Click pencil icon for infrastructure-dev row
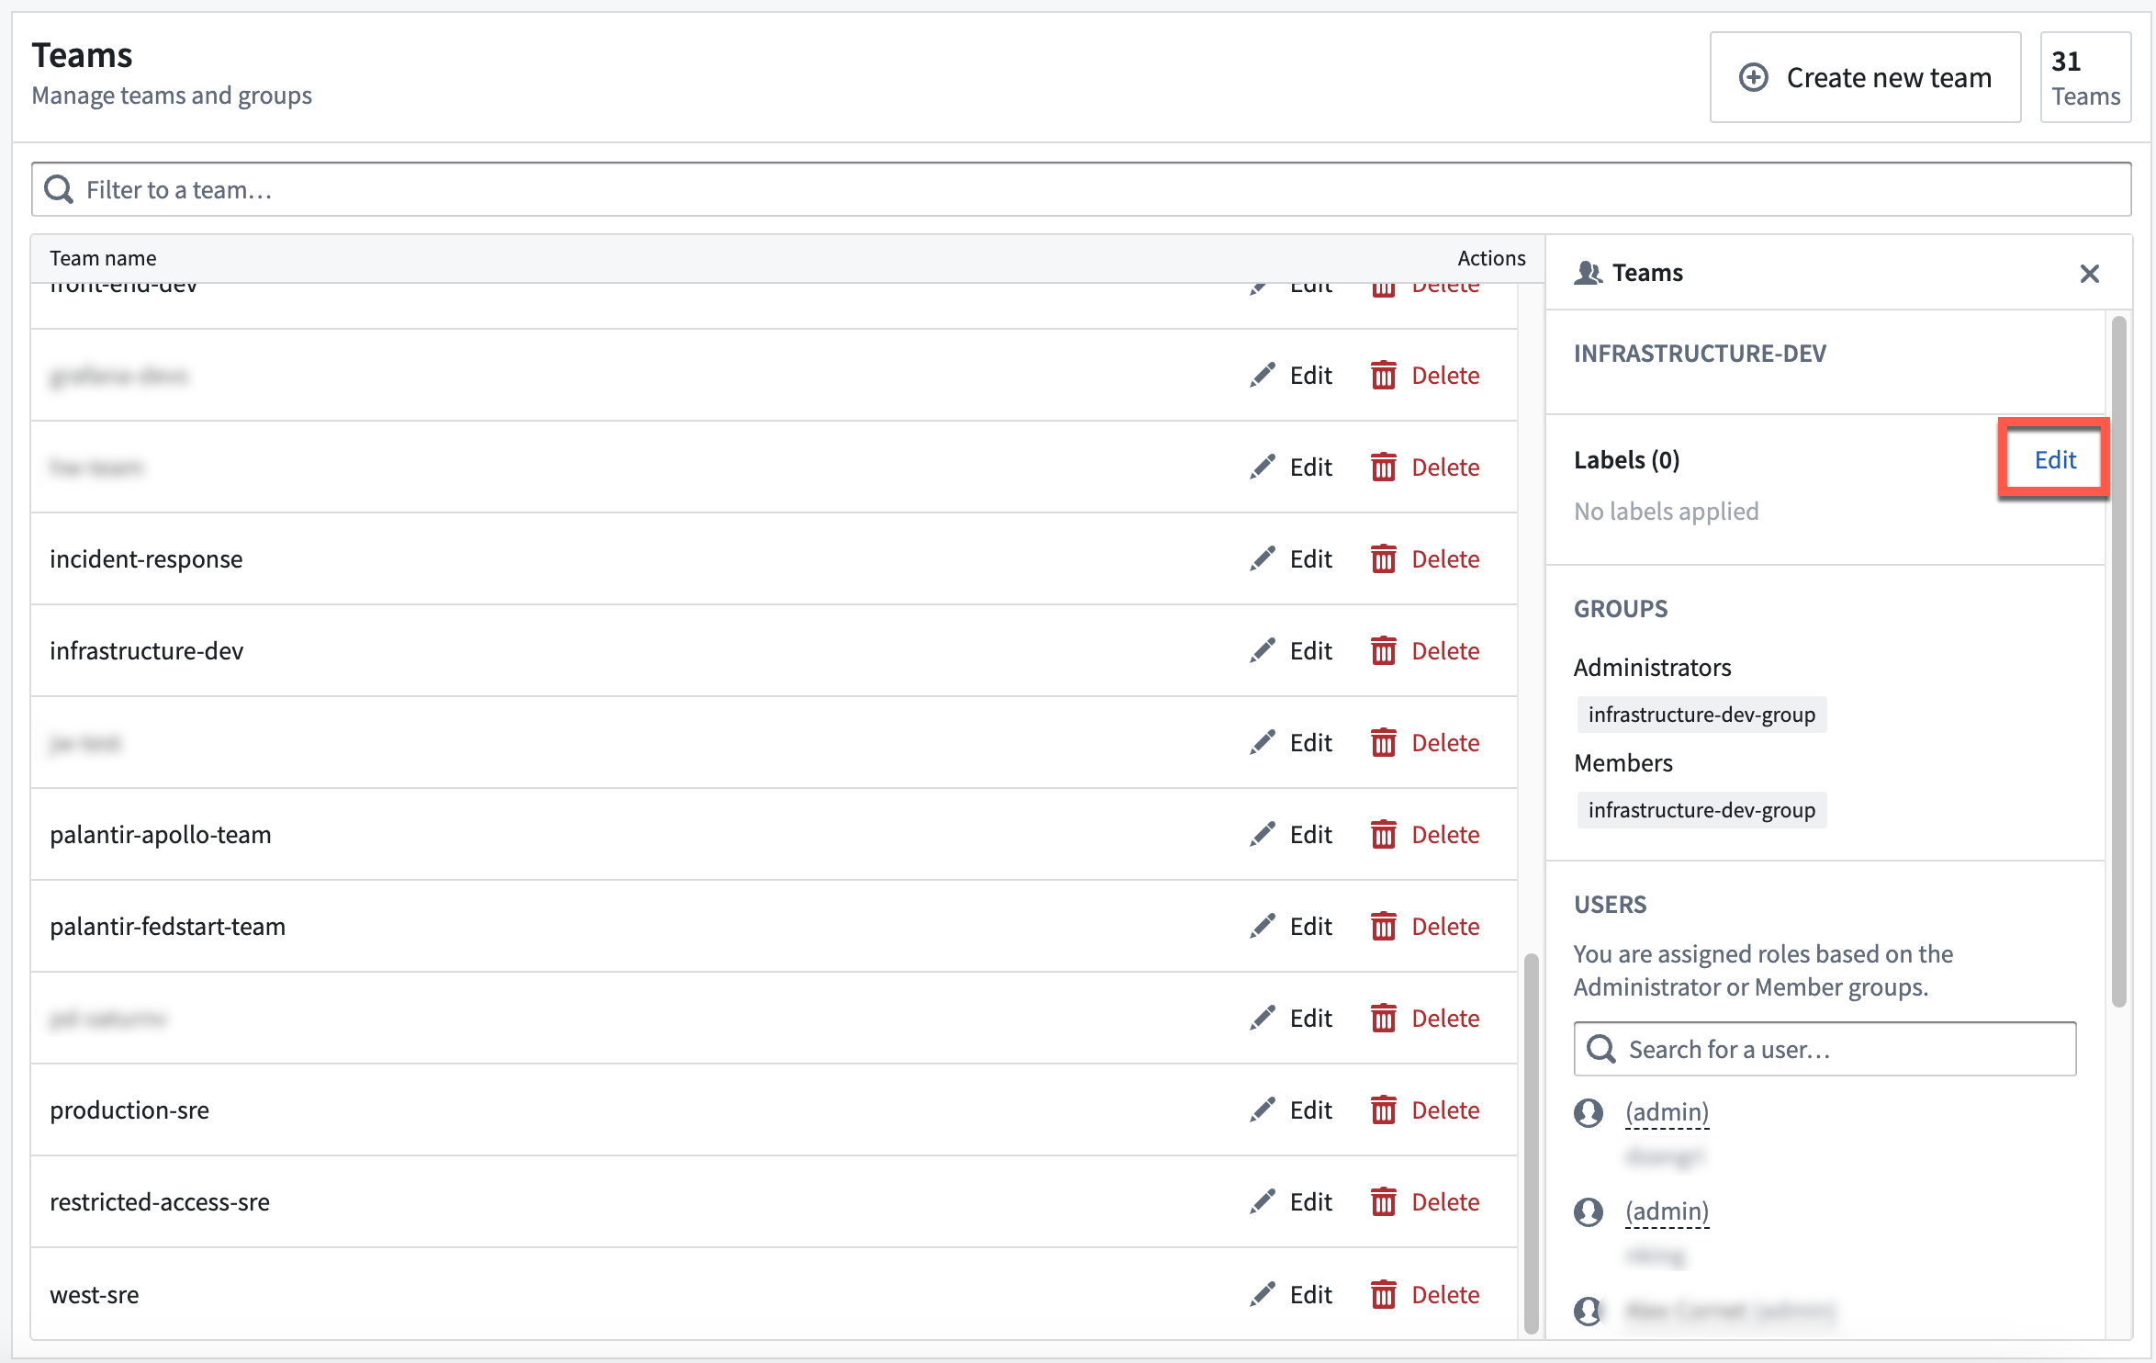 pyautogui.click(x=1263, y=650)
